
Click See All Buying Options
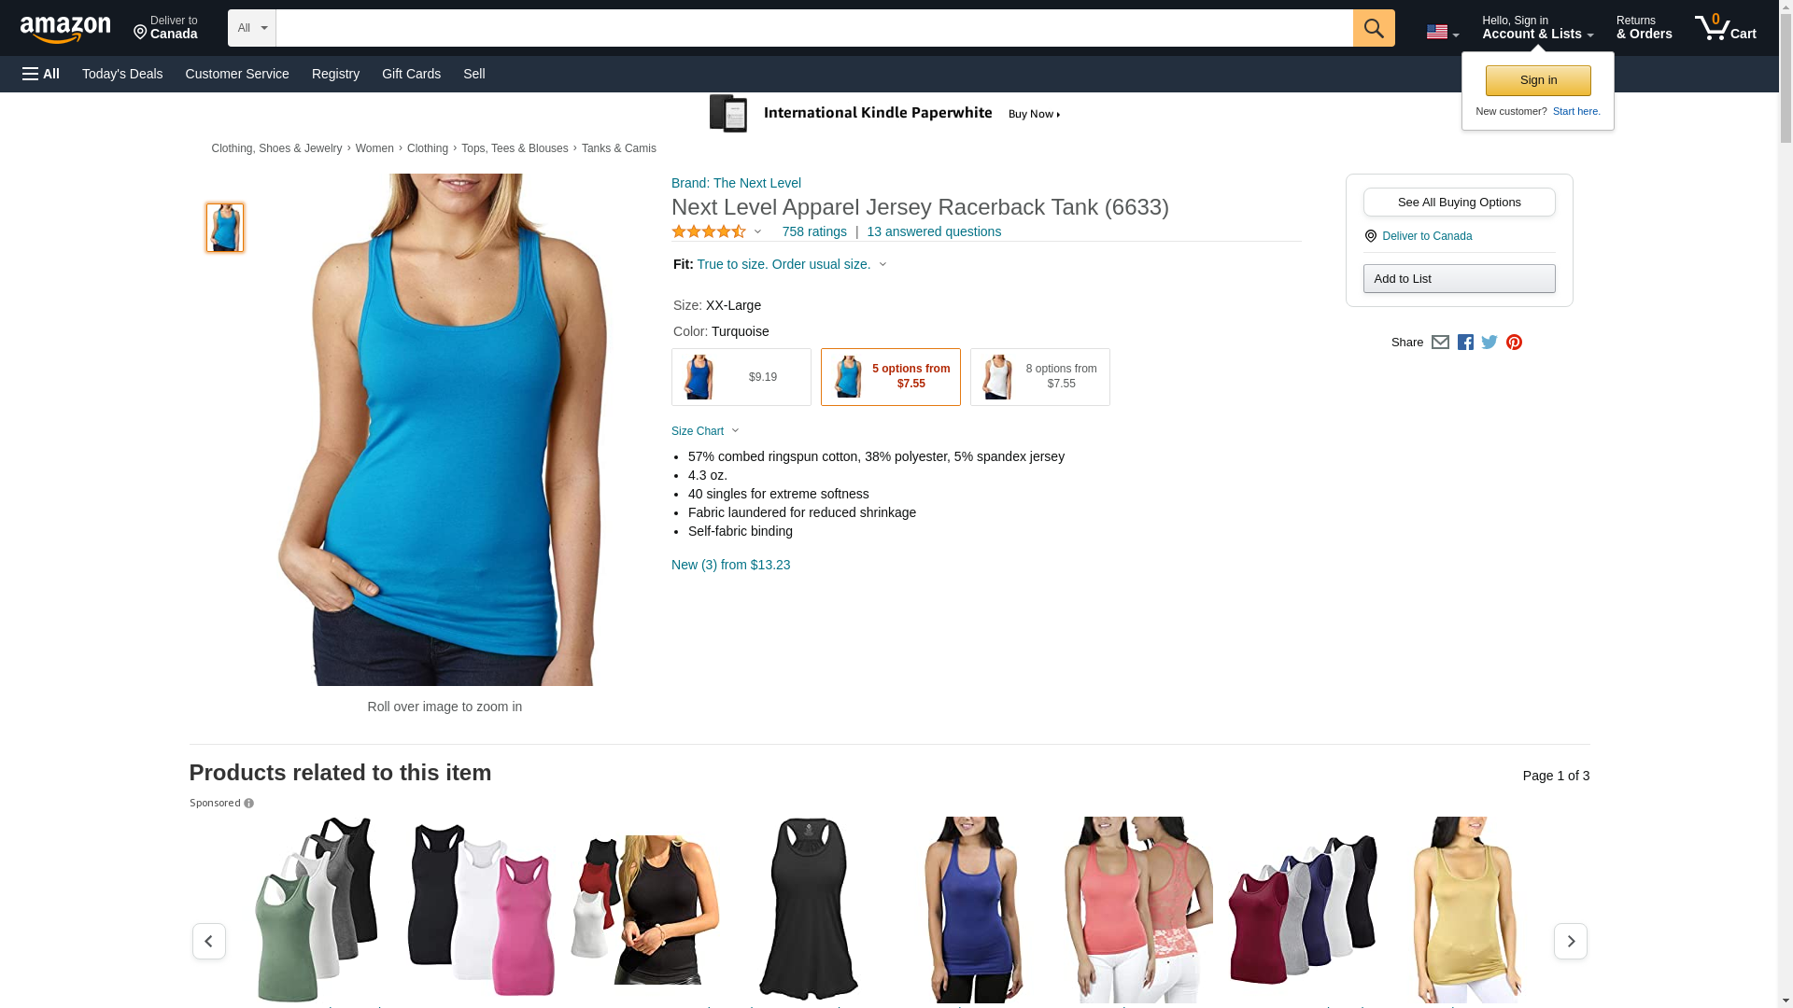[1459, 202]
